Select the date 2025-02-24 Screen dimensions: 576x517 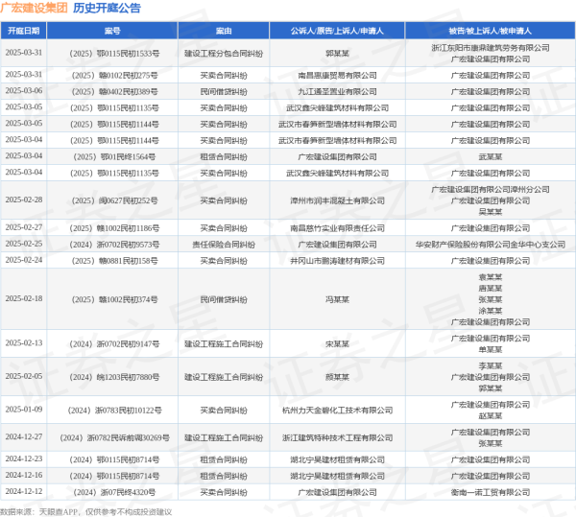pyautogui.click(x=23, y=260)
